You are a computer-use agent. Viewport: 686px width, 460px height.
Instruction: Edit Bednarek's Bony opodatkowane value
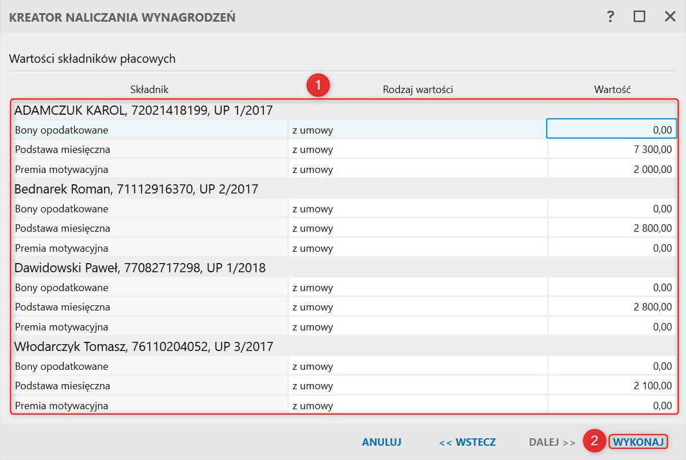612,208
